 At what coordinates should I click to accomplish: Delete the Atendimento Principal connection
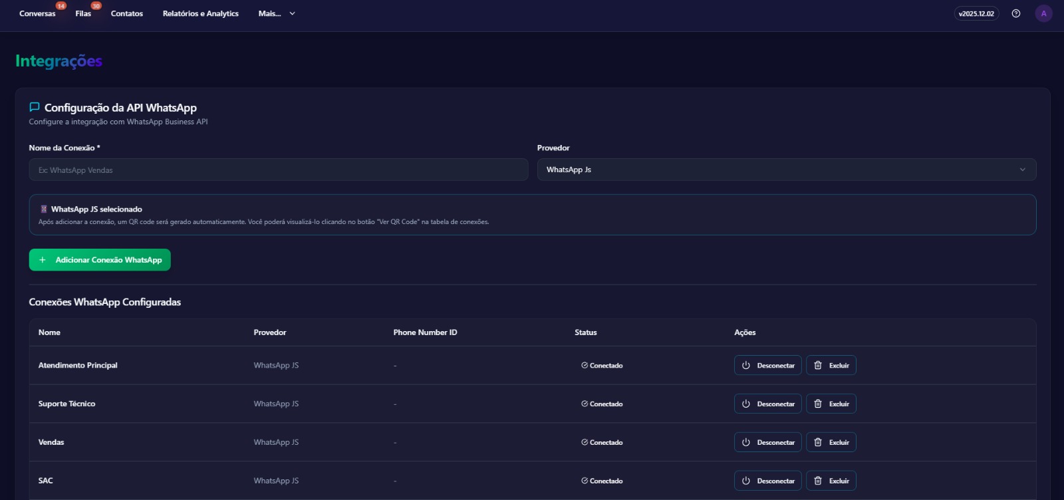tap(831, 366)
